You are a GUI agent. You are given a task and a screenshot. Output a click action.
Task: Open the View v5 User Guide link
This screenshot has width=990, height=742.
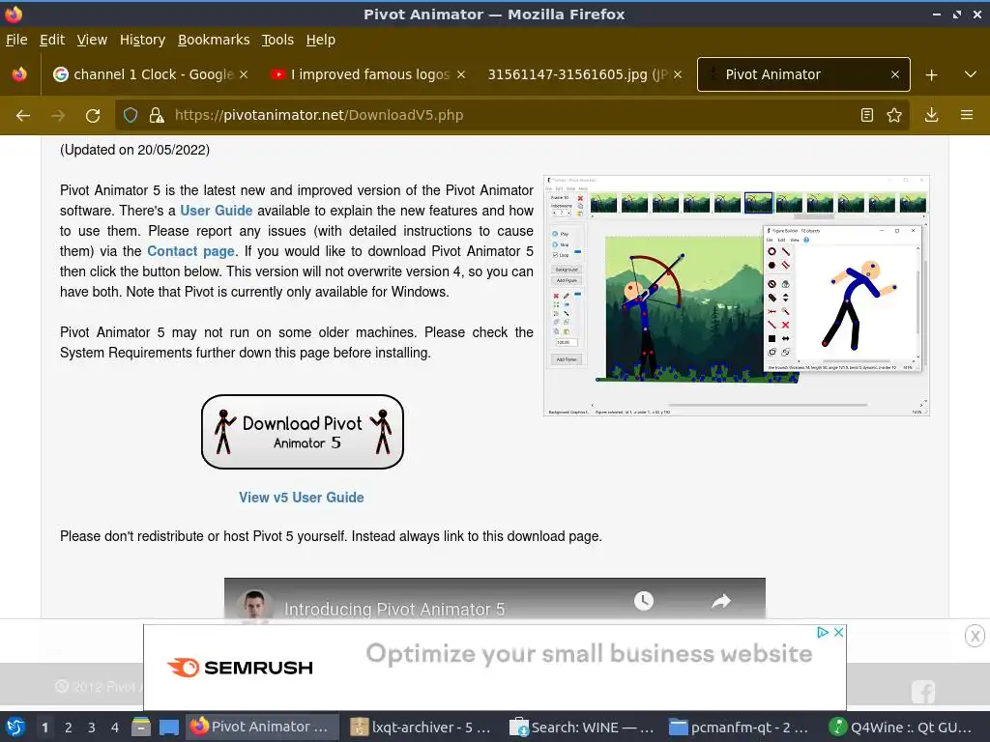tap(302, 498)
